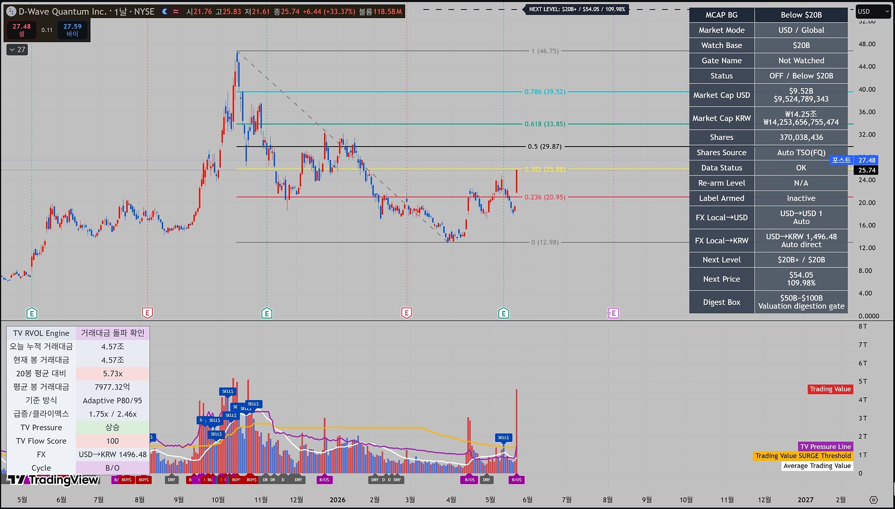Click the red Trading Value series label
The height and width of the screenshot is (509, 895).
point(830,389)
